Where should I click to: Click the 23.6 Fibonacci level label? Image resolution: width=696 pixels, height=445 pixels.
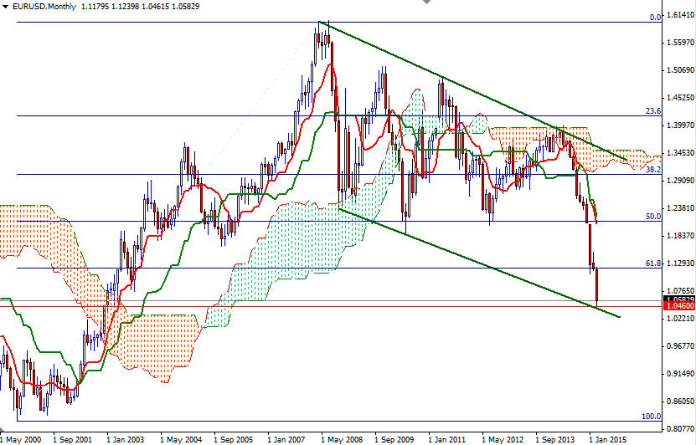coord(653,111)
